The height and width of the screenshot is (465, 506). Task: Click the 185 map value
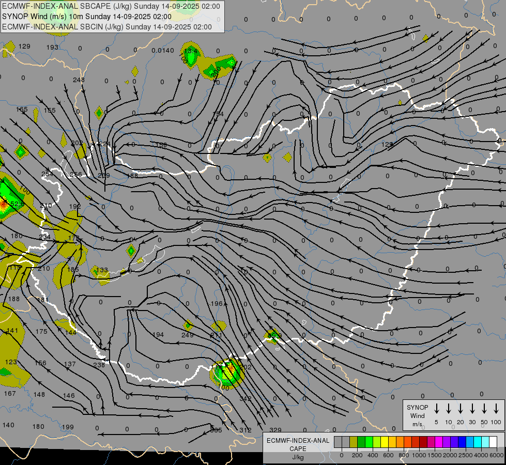73,269
